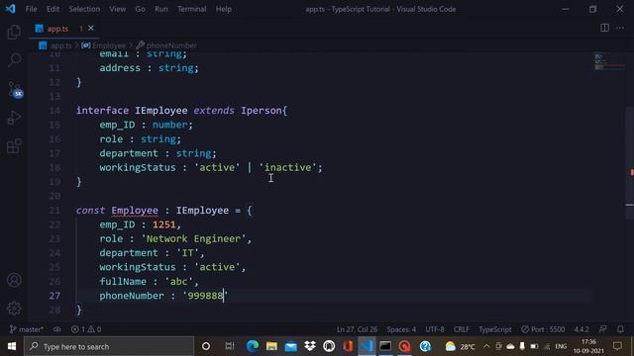The image size is (634, 356).
Task: Open Problems panel from errors and warnings count
Action: (x=86, y=329)
